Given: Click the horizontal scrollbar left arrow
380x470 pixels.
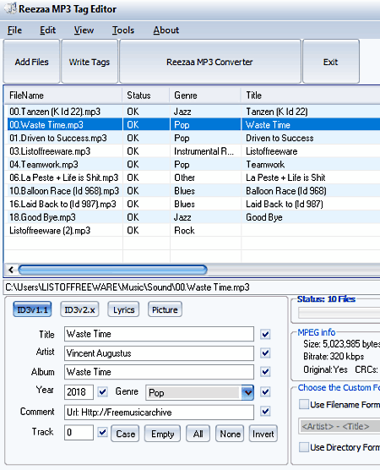Looking at the screenshot, I should pos(11,270).
